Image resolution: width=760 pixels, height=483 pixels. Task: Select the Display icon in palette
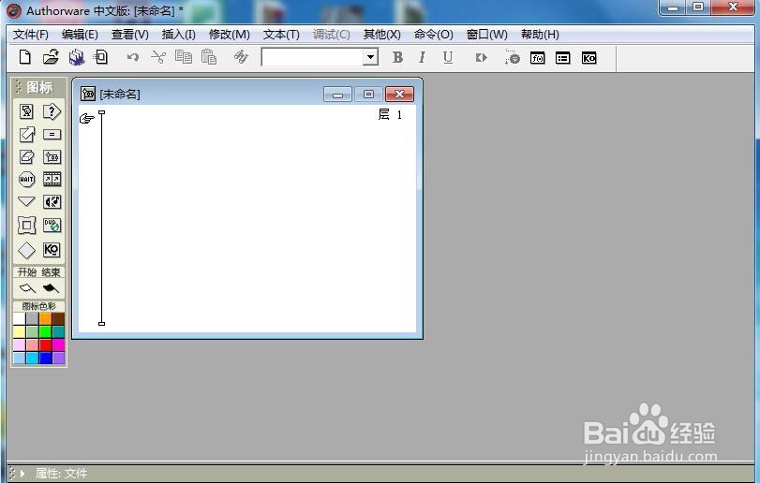26,111
